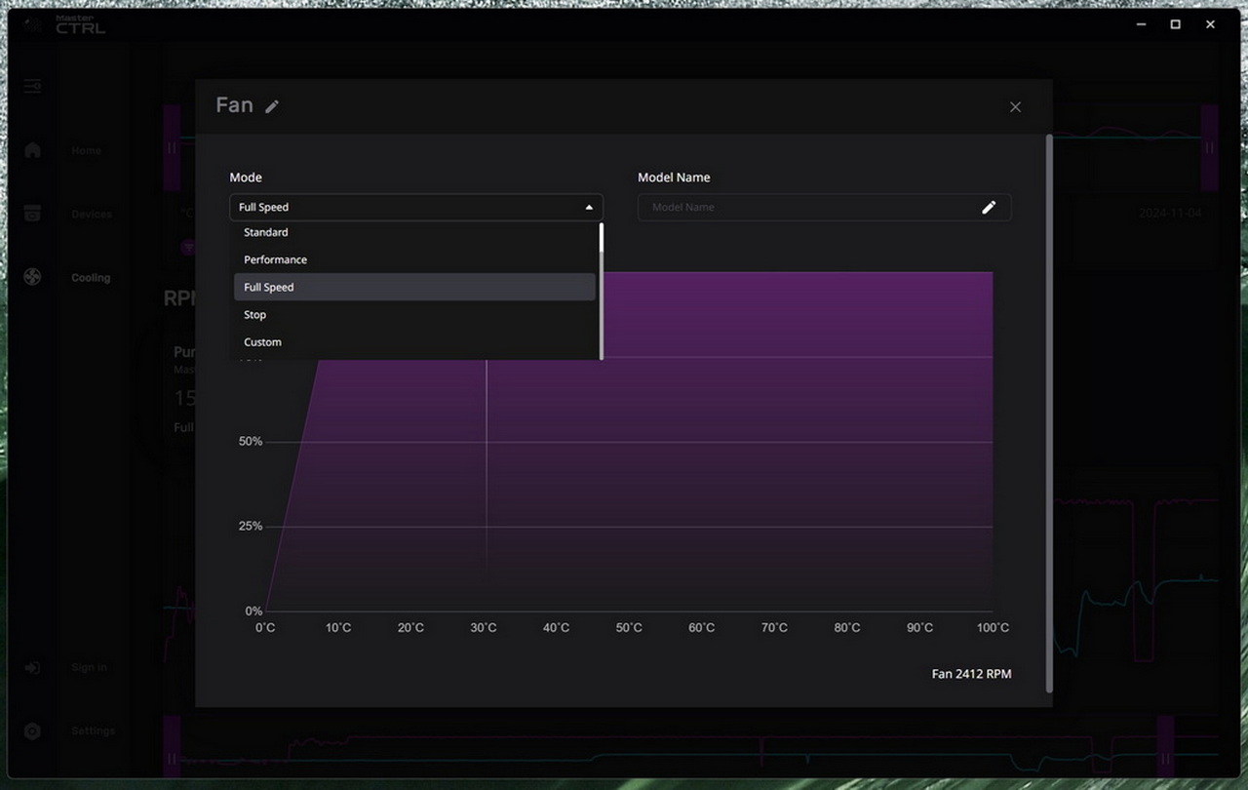Click the 25% axis label on chart
The width and height of the screenshot is (1248, 790).
251,527
